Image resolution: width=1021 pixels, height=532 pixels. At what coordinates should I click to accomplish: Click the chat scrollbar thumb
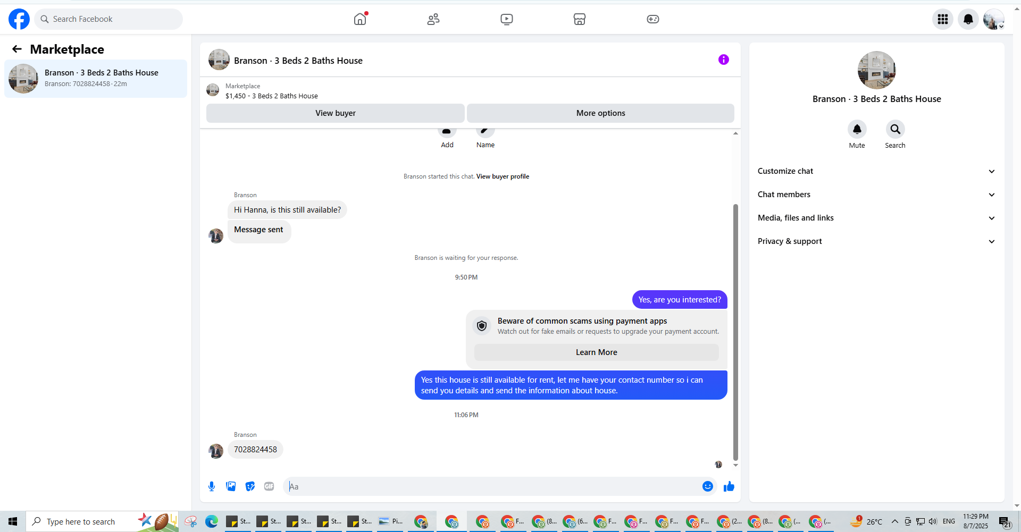(x=735, y=332)
